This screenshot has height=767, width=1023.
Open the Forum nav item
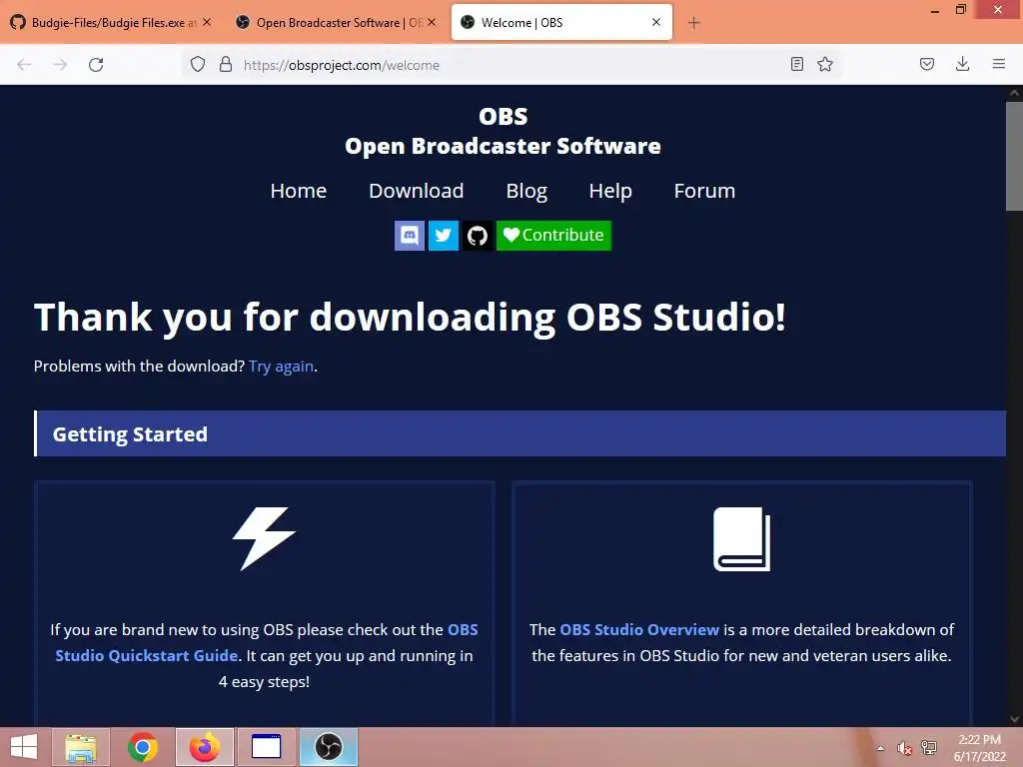(x=704, y=191)
